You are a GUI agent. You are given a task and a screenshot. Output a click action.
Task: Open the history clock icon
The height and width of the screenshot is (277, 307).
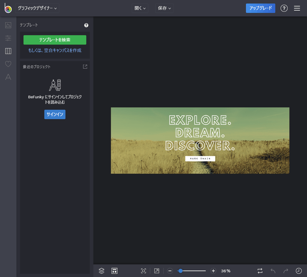(298, 271)
